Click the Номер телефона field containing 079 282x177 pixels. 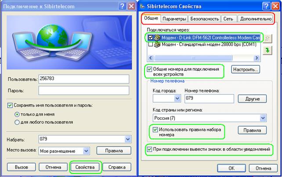209,98
